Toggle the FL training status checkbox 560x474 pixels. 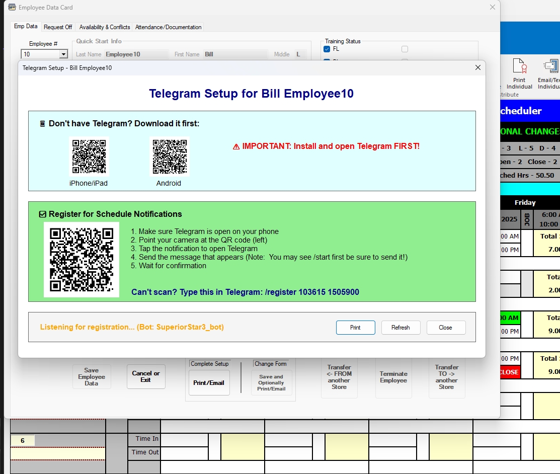point(327,49)
